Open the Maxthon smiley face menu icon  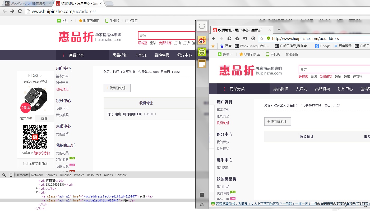pyautogui.click(x=202, y=26)
